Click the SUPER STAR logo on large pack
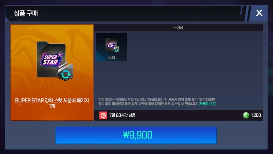 (51, 59)
